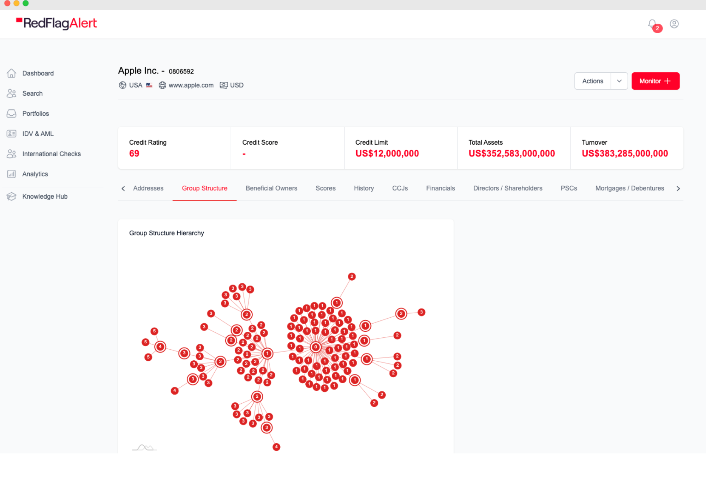Screen dimensions: 706x499
Task: Switch to the Addresses tab
Action: tap(148, 188)
